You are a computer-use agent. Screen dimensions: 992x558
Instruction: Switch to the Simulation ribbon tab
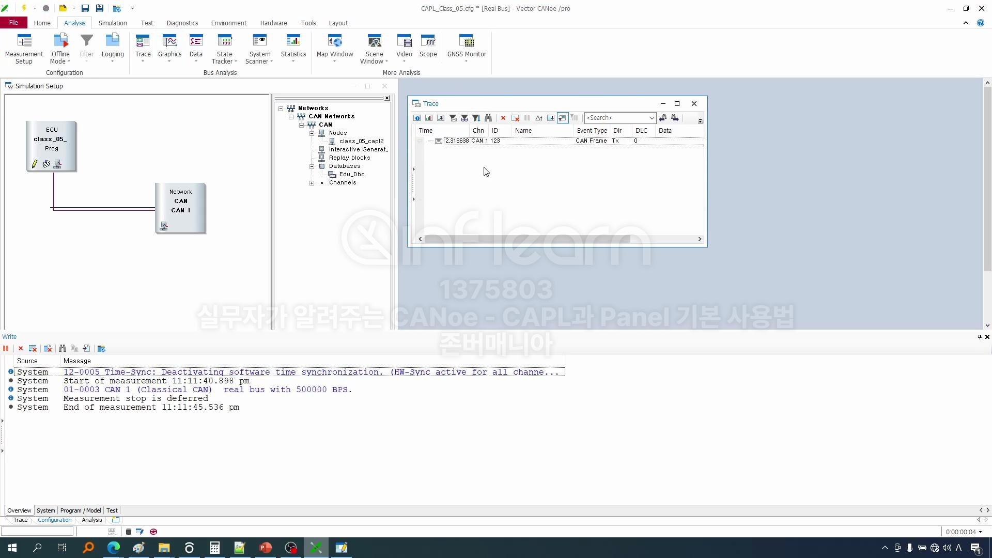pos(113,23)
